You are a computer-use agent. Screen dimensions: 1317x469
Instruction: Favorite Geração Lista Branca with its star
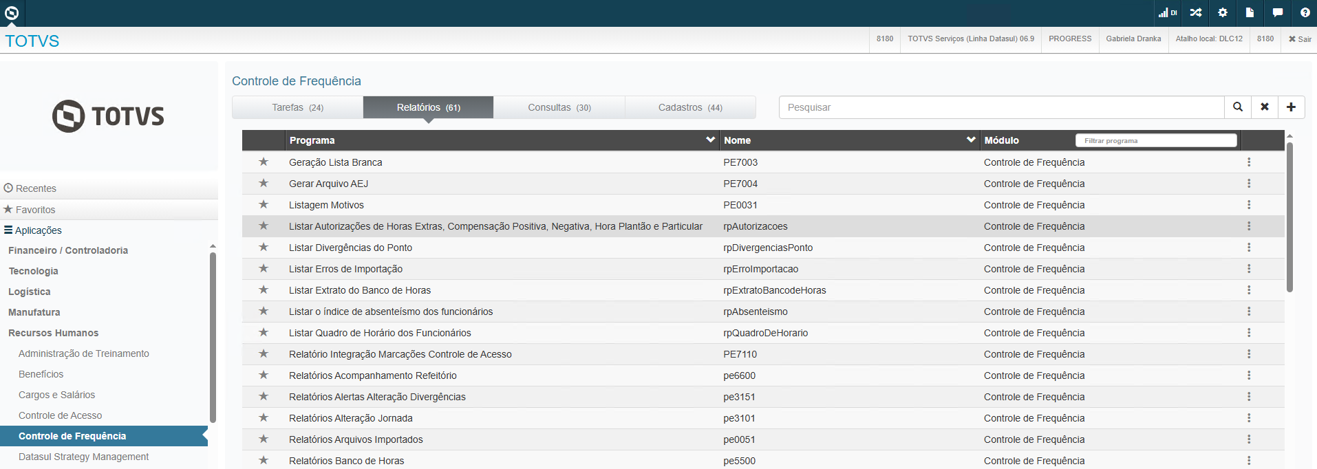click(264, 162)
